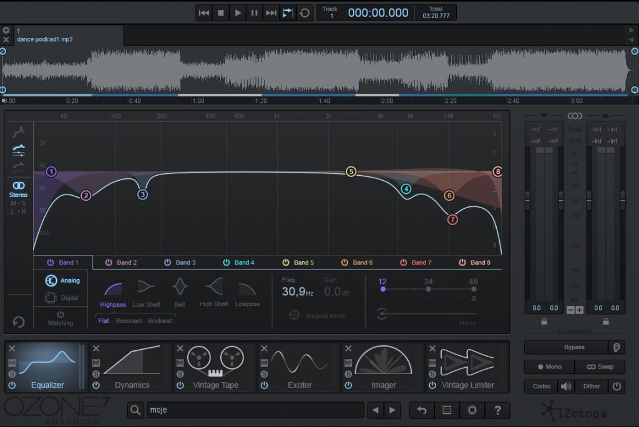
Task: Toggle gain-match ear icon next to Bypass
Action: [x=617, y=347]
